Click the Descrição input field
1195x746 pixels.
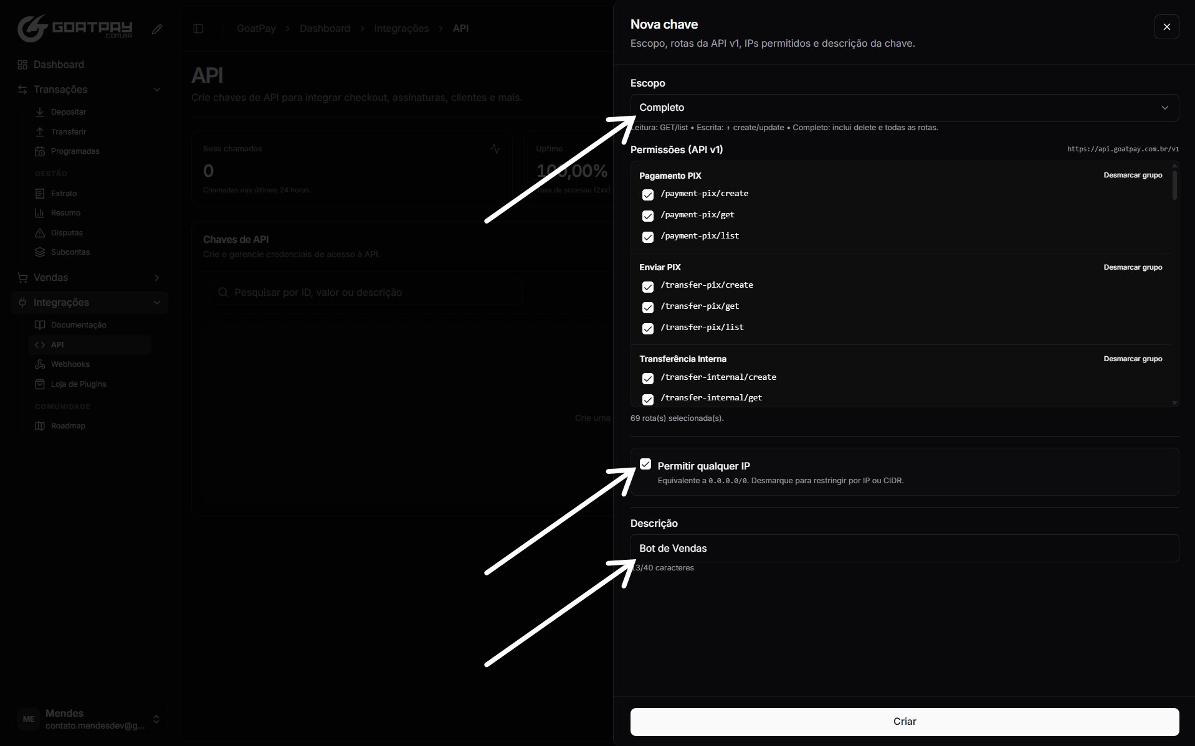(x=905, y=549)
